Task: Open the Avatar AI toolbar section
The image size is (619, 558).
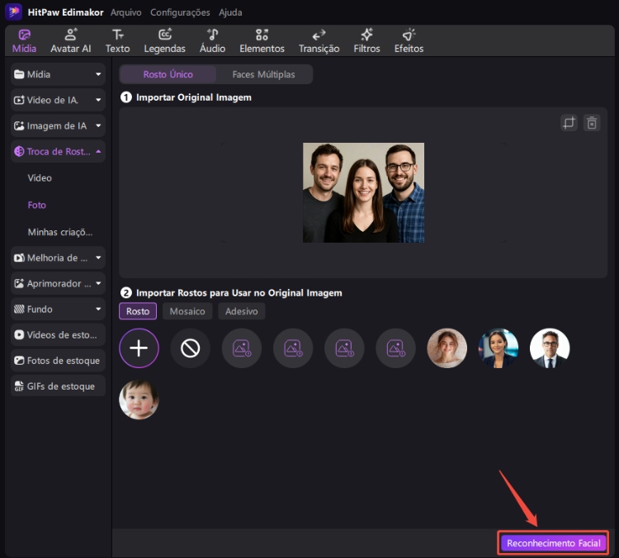Action: coord(71,40)
